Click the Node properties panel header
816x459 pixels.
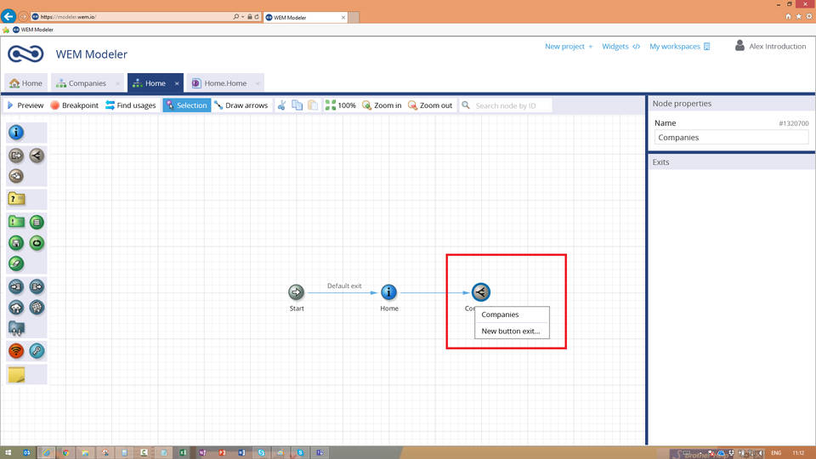tap(731, 104)
